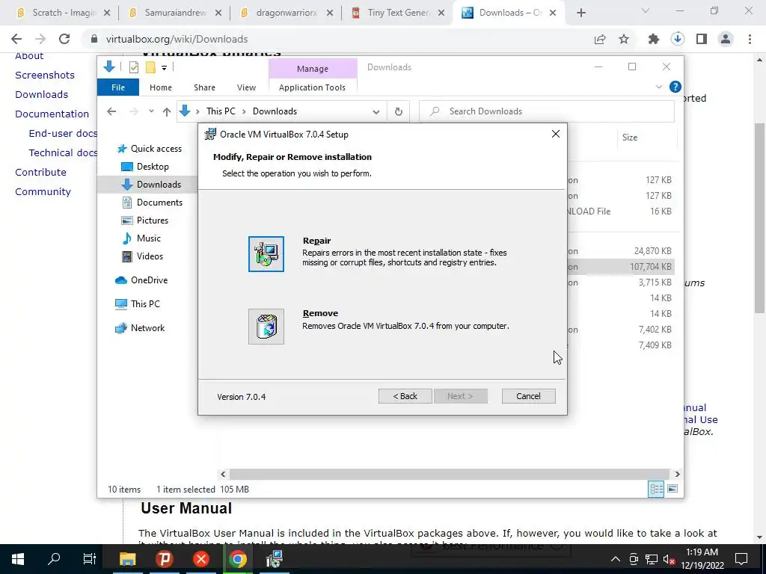Open Chrome side panel icon
Screen dimensions: 766x574
702,39
